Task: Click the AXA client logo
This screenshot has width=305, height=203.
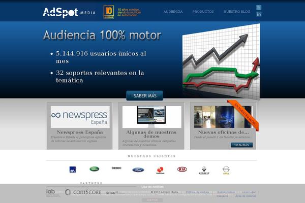Action: click(x=73, y=170)
